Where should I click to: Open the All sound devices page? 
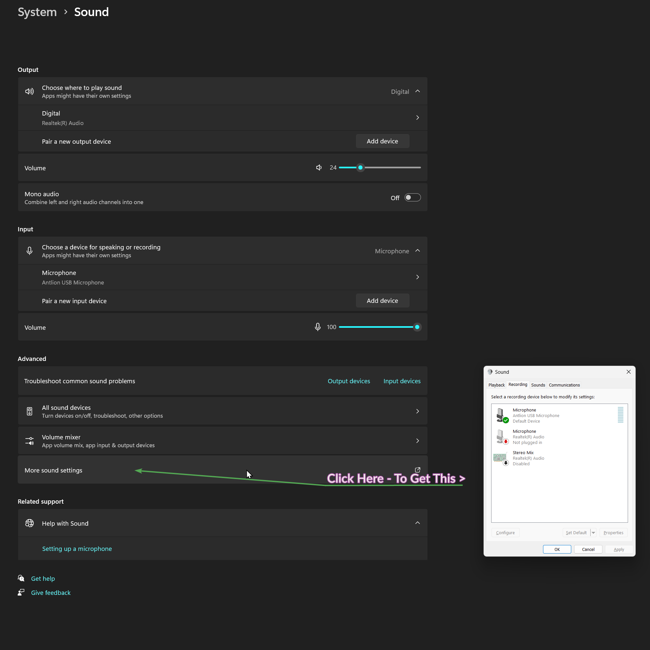223,411
